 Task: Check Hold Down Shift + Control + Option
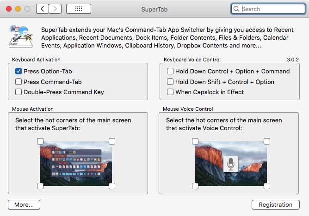coord(170,82)
